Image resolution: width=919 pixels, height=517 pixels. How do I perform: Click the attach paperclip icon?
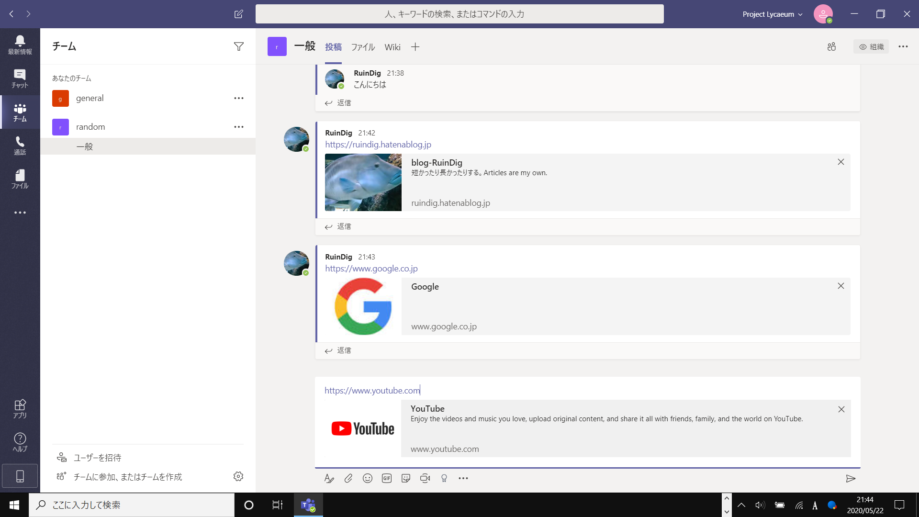348,478
